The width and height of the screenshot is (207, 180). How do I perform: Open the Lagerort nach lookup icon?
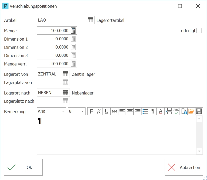coord(65,93)
